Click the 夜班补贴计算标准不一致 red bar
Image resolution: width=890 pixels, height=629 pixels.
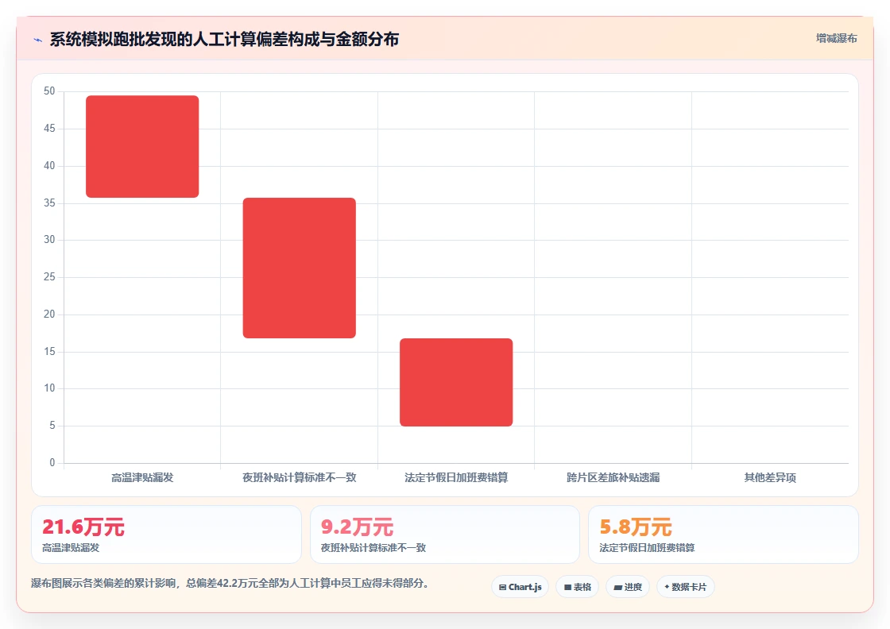pos(299,268)
